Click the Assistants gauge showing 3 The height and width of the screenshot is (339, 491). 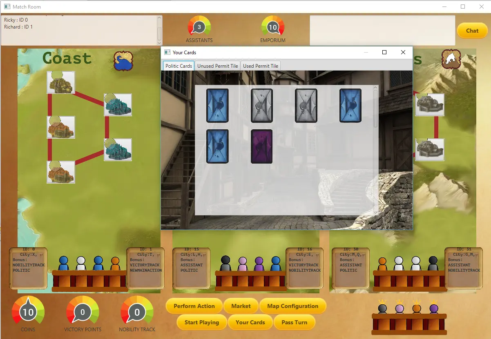coord(199,28)
